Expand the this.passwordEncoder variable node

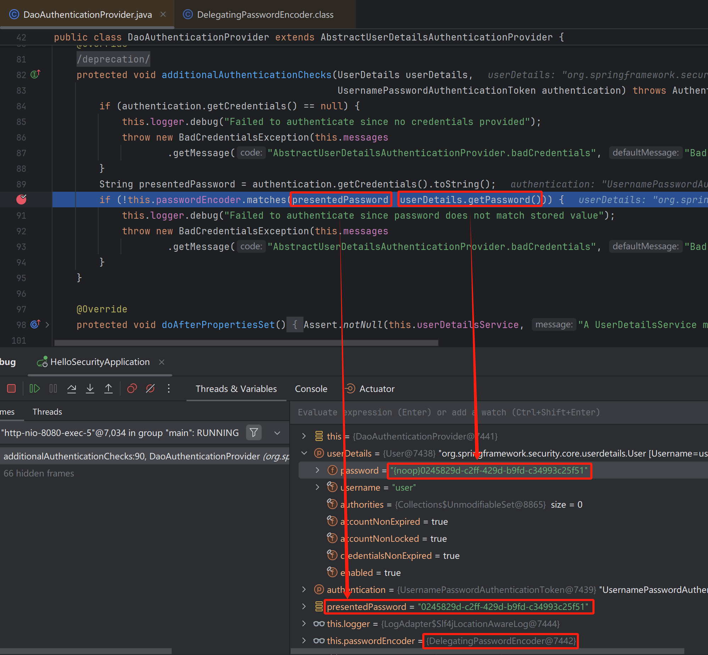304,641
